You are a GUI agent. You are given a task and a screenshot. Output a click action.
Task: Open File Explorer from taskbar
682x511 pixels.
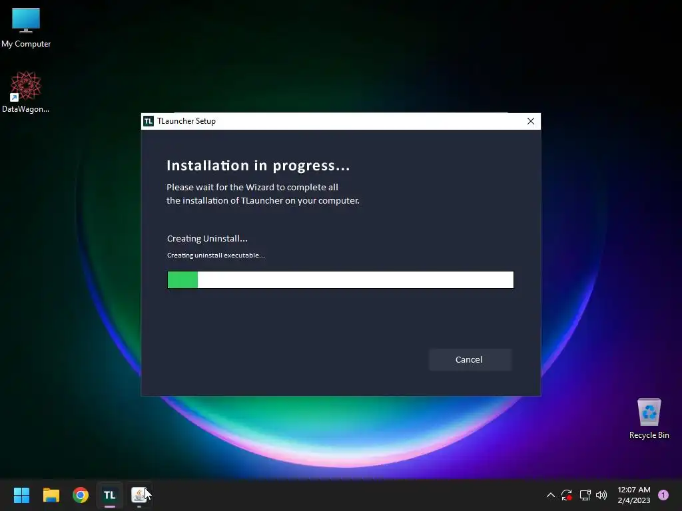tap(51, 495)
